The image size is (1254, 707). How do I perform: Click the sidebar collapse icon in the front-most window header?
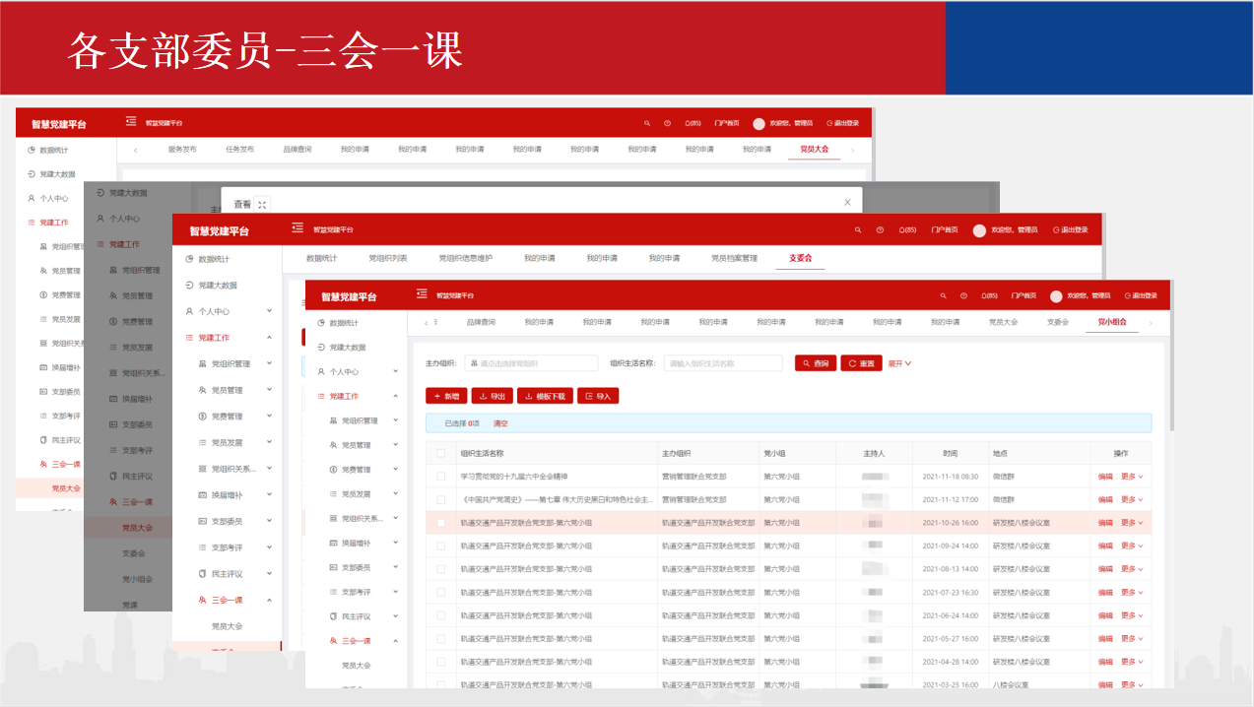(423, 293)
